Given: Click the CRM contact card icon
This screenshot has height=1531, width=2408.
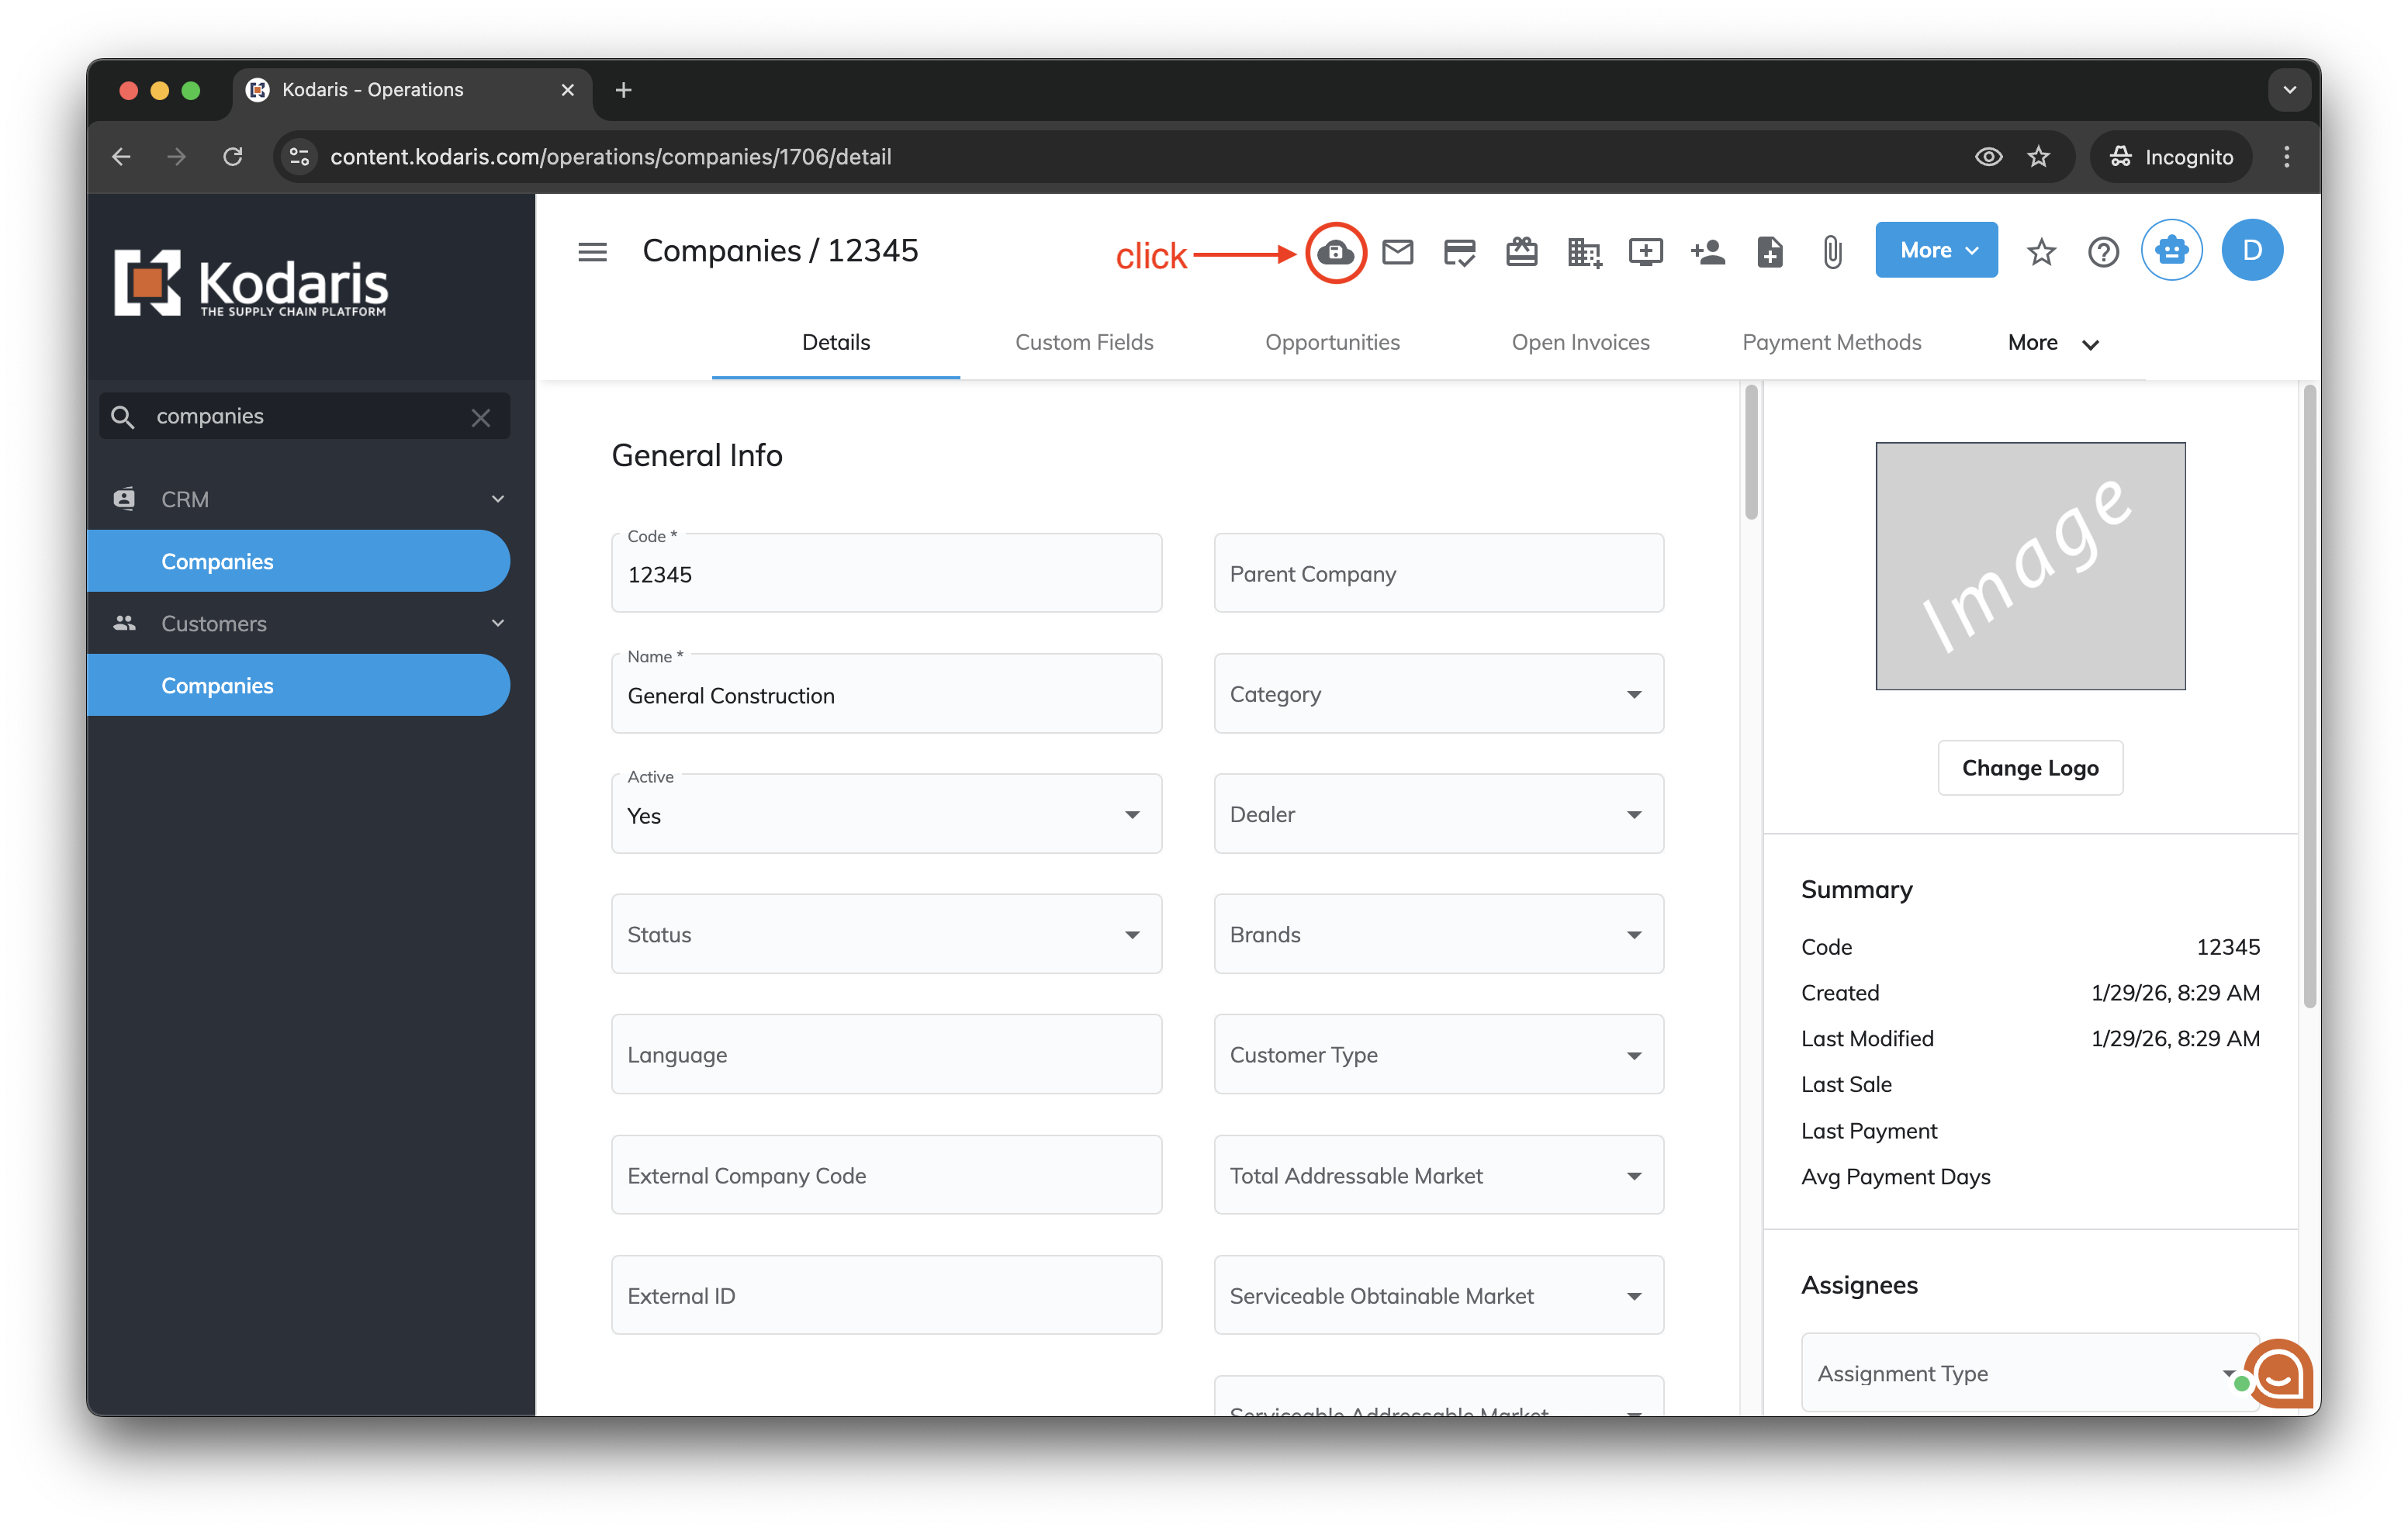Looking at the screenshot, I should coord(124,498).
